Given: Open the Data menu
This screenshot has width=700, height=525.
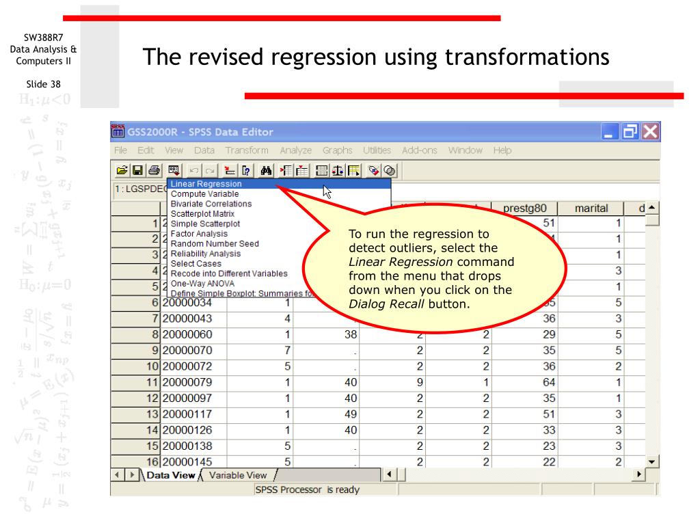Looking at the screenshot, I should (204, 150).
